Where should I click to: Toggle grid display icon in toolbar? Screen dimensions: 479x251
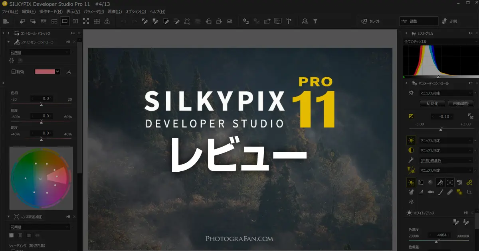(97, 21)
